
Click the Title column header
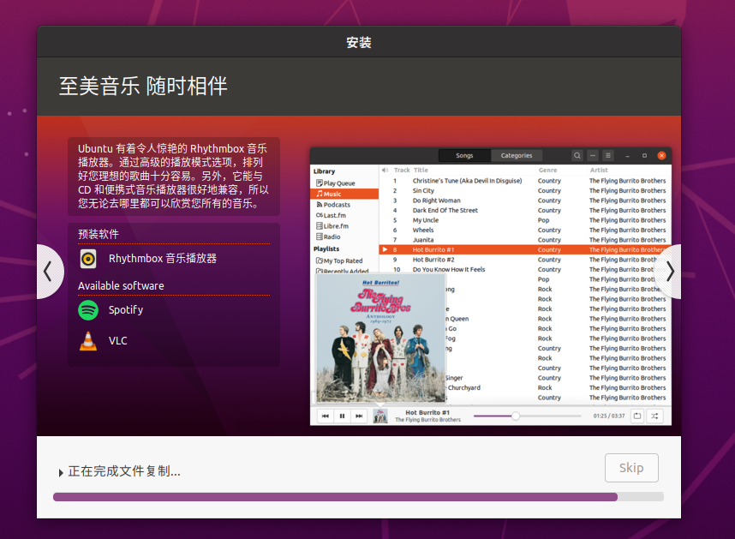[x=421, y=171]
